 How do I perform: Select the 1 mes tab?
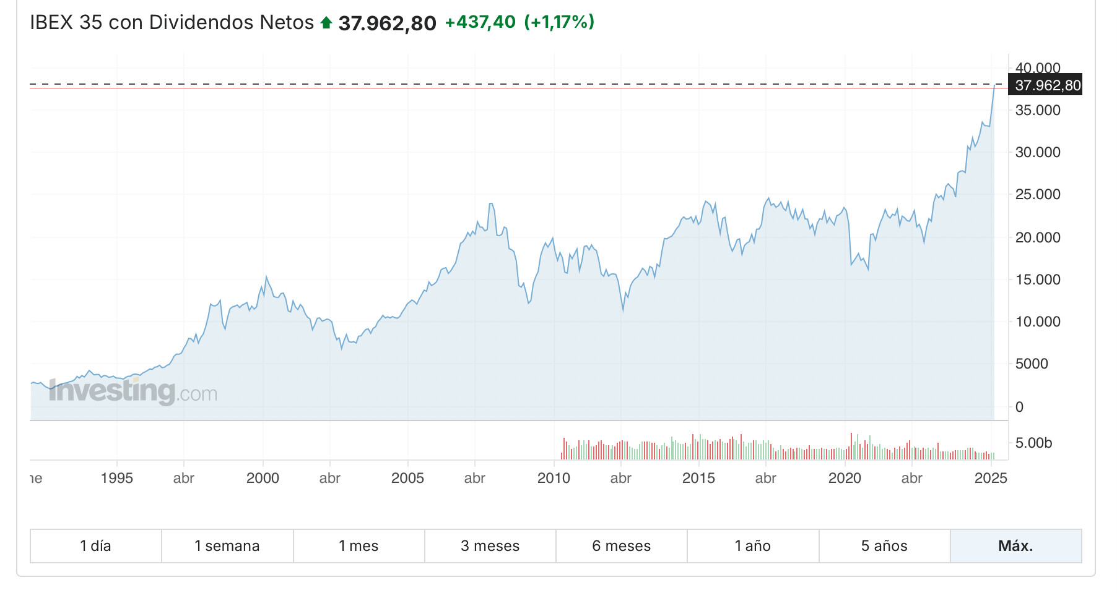pyautogui.click(x=359, y=546)
